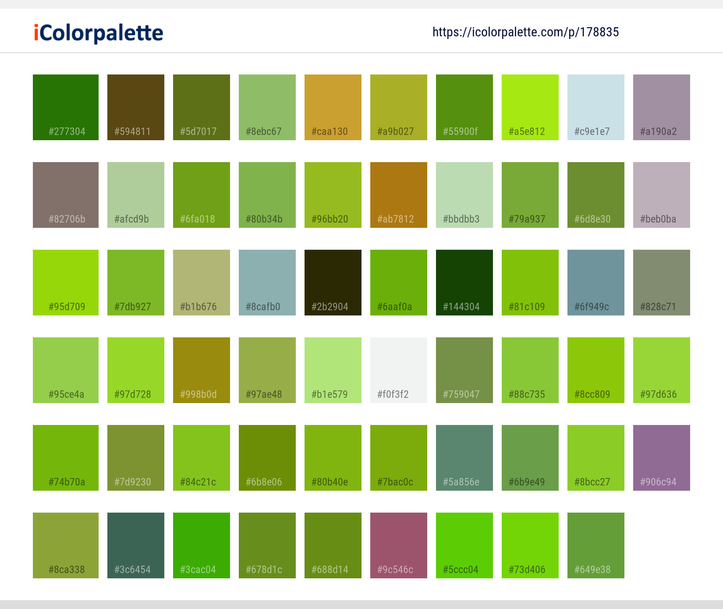Choose the #6b8e06 swatch
Image resolution: width=723 pixels, height=609 pixels.
coord(267,458)
